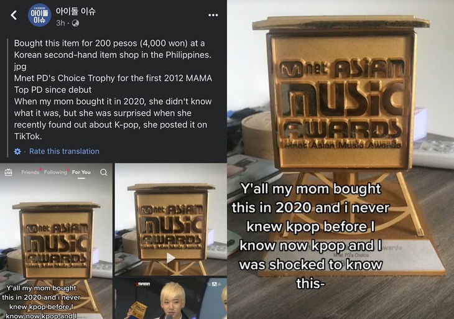The height and width of the screenshot is (319, 454).
Task: Open the TikTok LIVE icon
Action: tap(9, 172)
